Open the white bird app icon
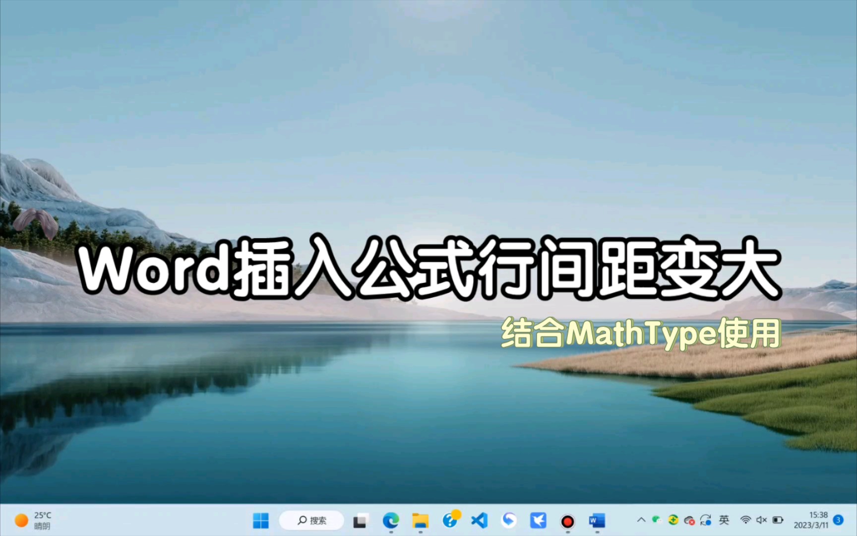 click(538, 521)
